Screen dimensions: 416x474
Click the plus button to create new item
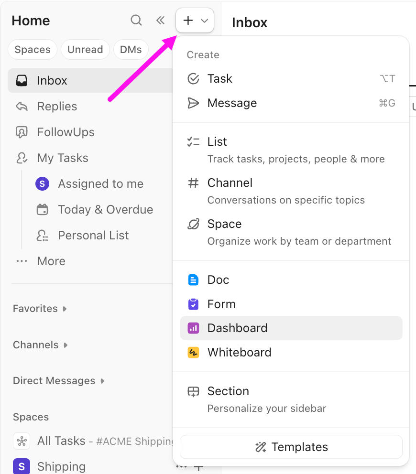pos(187,20)
